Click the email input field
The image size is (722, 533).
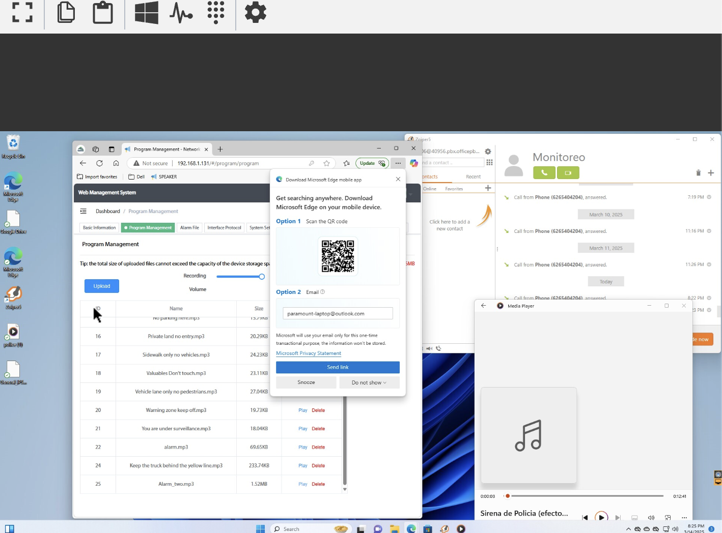tap(338, 313)
